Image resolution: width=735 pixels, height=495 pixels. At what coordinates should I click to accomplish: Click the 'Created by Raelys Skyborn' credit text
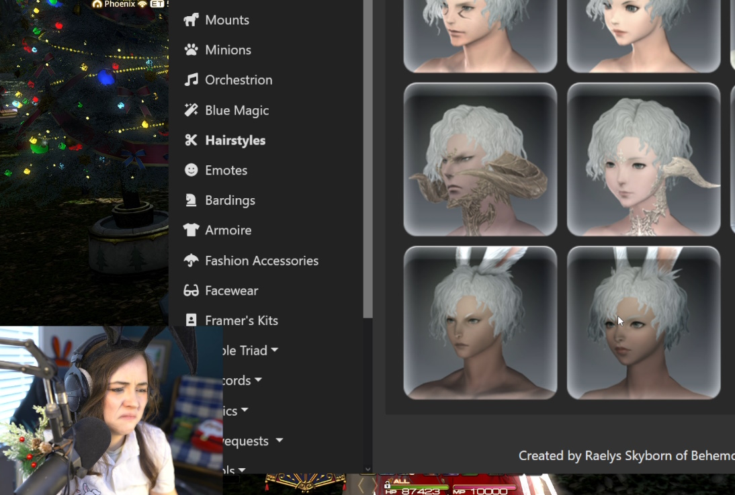(x=627, y=455)
